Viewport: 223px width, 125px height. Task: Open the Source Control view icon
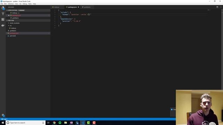click(x=3, y=14)
